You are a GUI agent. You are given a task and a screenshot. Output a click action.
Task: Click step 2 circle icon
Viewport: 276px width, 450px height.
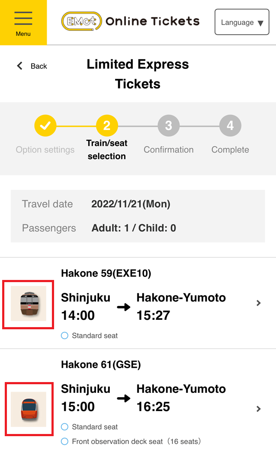(x=107, y=126)
